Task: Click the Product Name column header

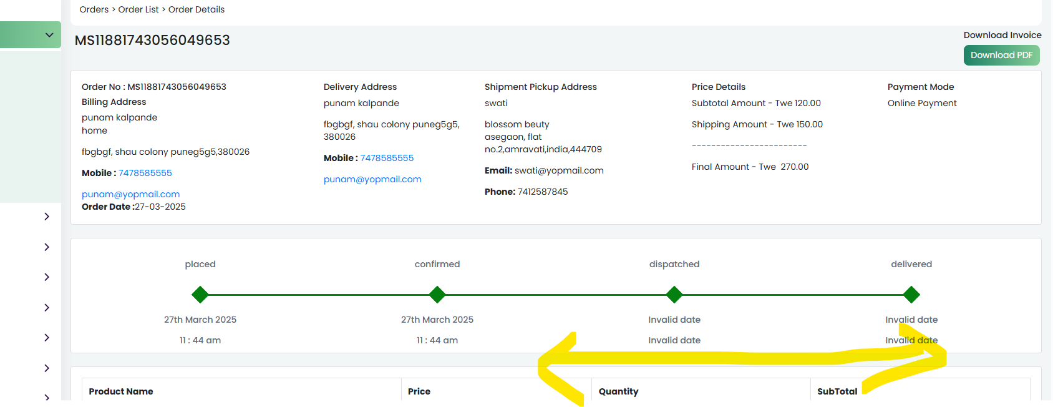Action: point(121,391)
